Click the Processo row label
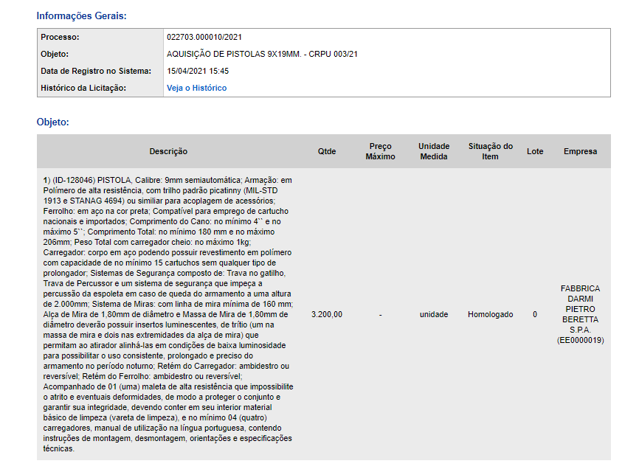The width and height of the screenshot is (639, 472). [60, 37]
